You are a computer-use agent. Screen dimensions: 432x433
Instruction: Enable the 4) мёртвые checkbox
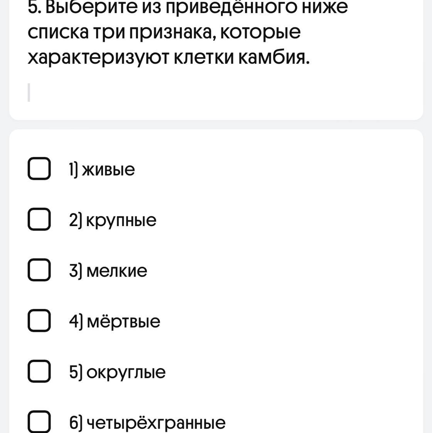(39, 321)
